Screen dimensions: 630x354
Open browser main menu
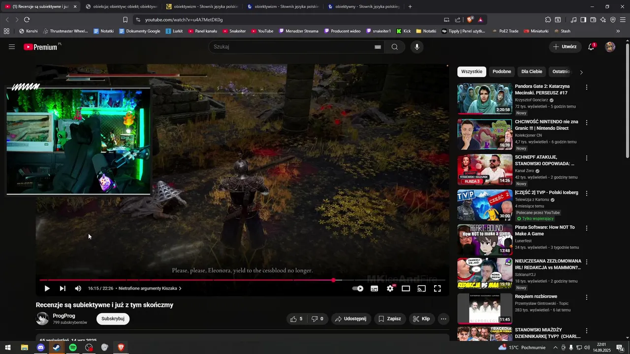pyautogui.click(x=623, y=20)
